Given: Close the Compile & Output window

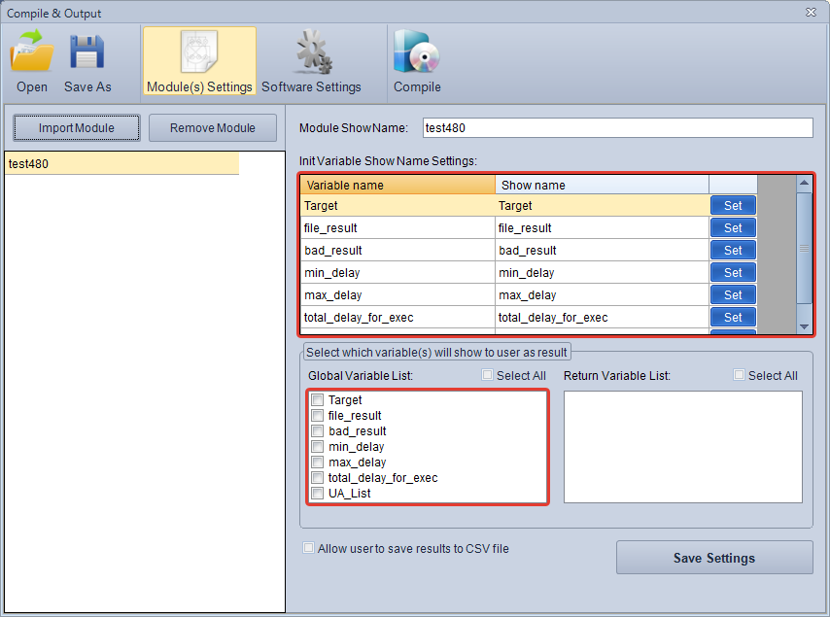Looking at the screenshot, I should point(811,13).
